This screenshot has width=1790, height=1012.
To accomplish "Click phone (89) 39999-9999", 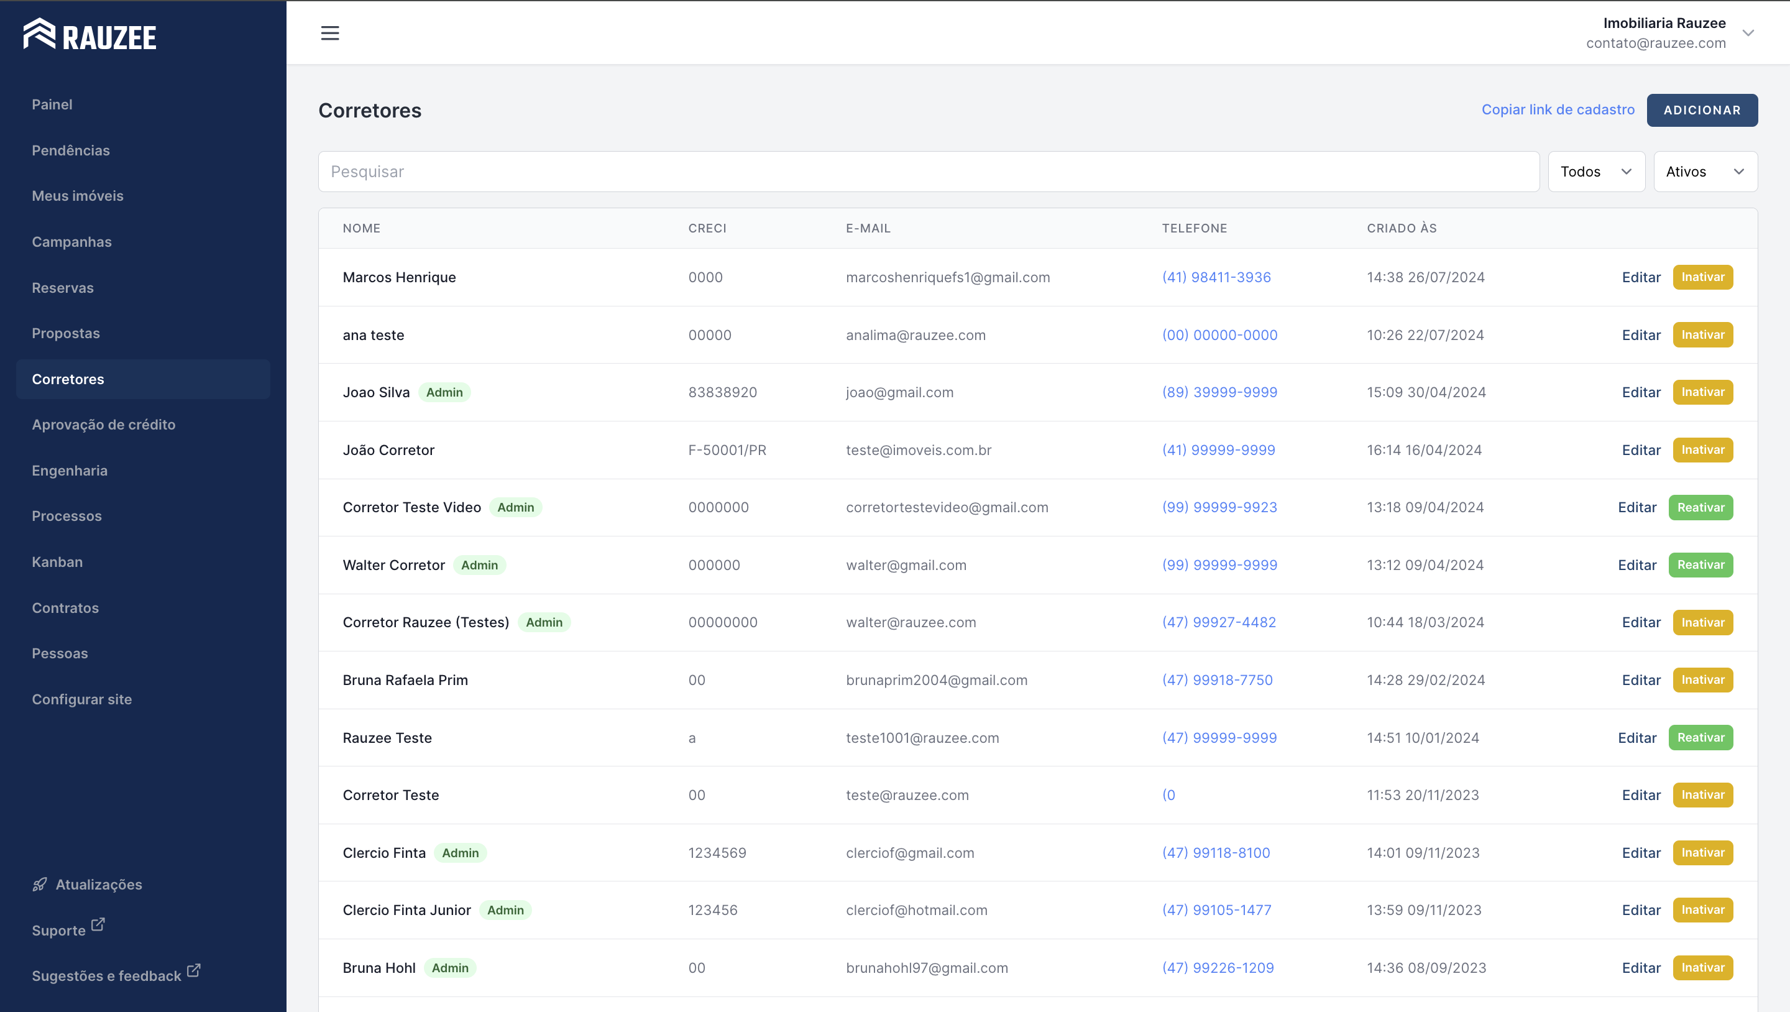I will coord(1219,392).
